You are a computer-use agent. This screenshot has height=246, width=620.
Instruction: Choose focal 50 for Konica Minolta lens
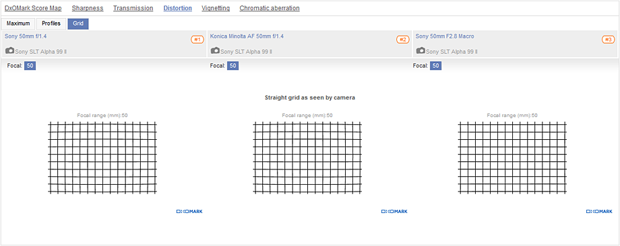click(233, 65)
